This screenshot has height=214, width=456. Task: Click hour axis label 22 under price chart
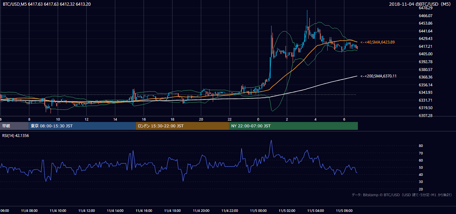point(229,119)
